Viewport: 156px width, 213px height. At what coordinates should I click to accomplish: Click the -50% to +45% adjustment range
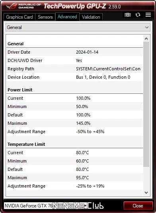coord(90,132)
